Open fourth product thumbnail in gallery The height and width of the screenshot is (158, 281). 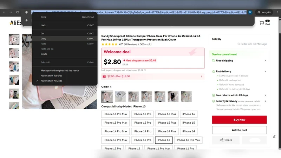pos(14,80)
